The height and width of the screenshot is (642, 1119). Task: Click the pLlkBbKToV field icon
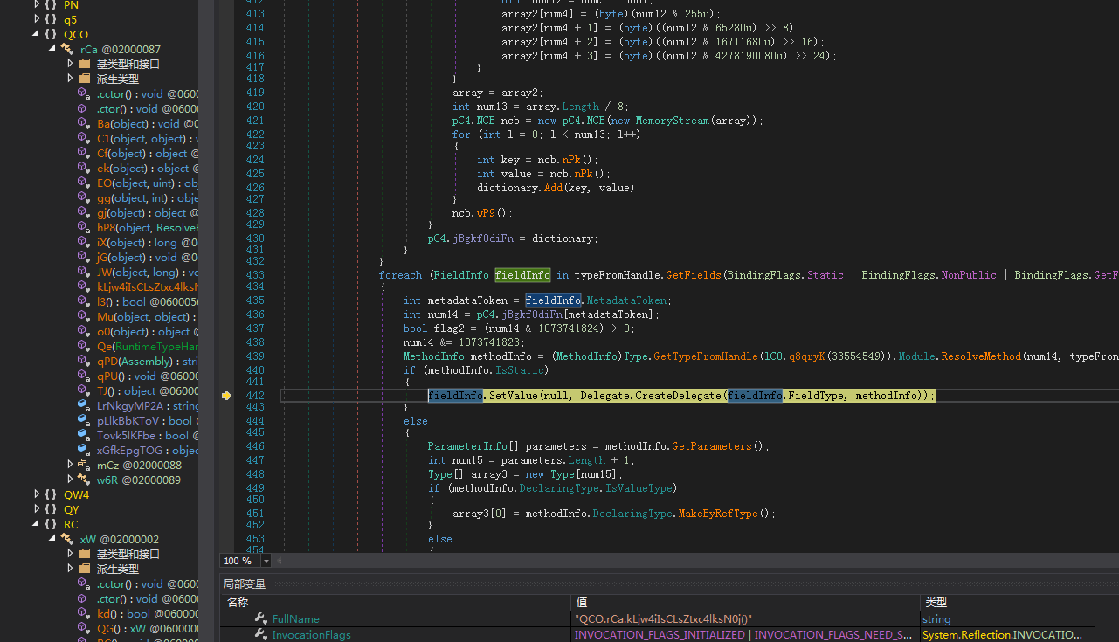pyautogui.click(x=84, y=421)
